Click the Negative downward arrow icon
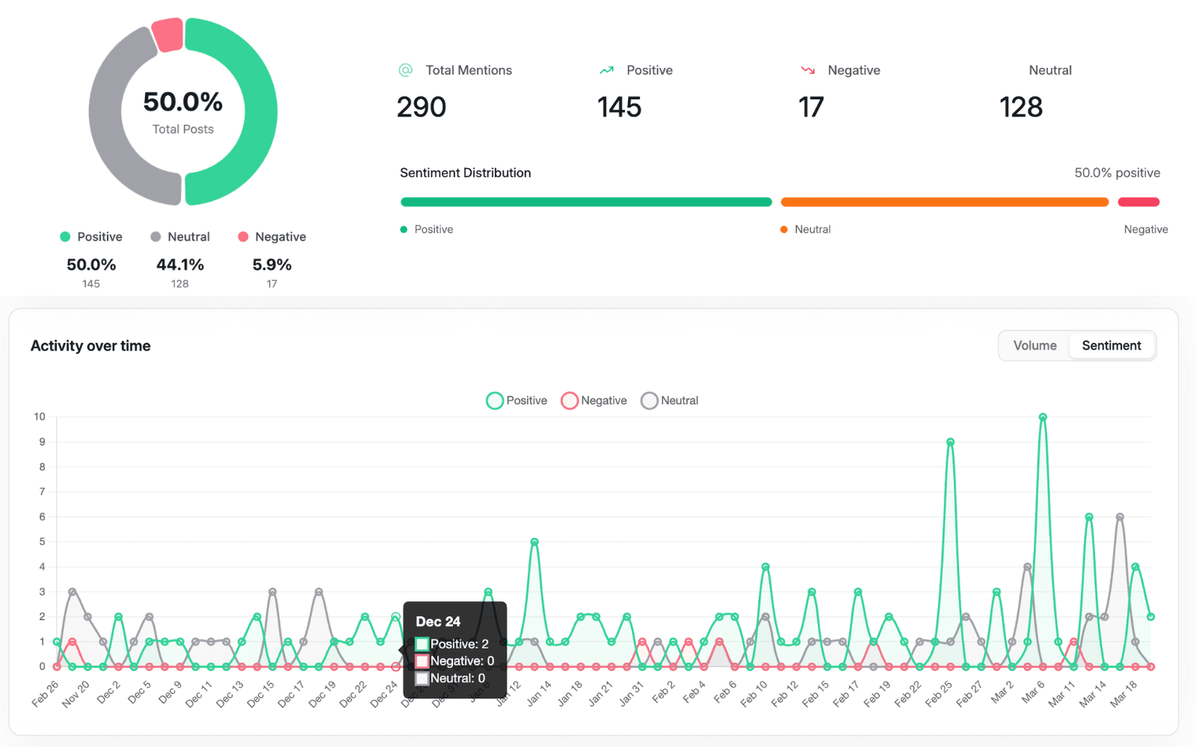Viewport: 1196px width, 747px height. [x=807, y=69]
